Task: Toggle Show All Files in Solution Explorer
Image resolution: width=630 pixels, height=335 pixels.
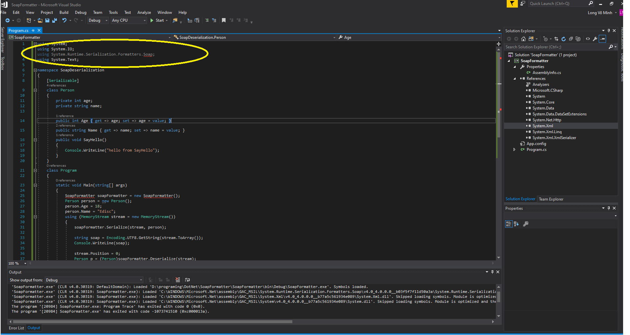Action: 578,39
